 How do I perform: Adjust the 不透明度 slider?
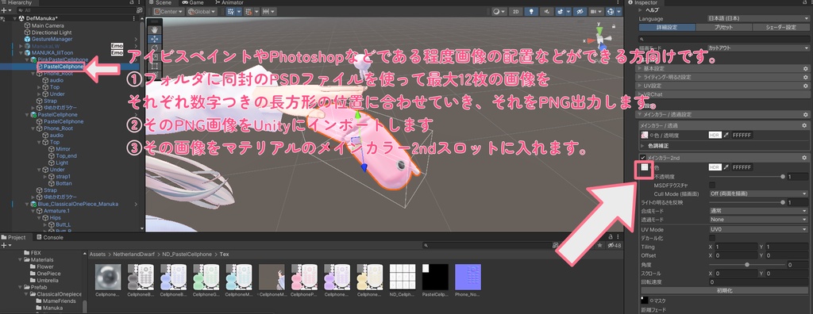click(x=746, y=176)
